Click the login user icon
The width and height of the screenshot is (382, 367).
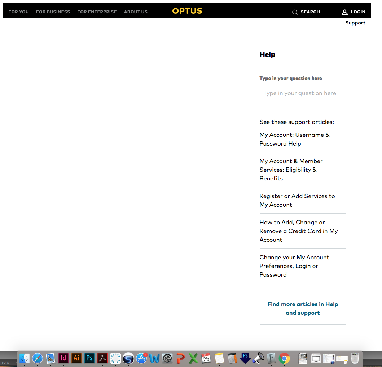[x=344, y=12]
